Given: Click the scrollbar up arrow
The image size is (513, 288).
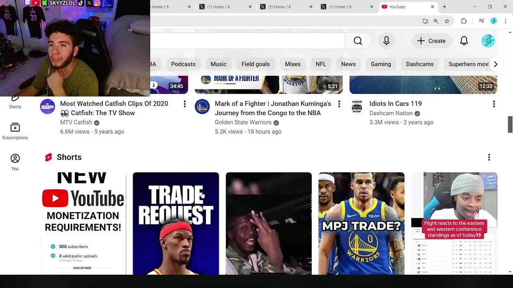Looking at the screenshot, I should coord(510,32).
